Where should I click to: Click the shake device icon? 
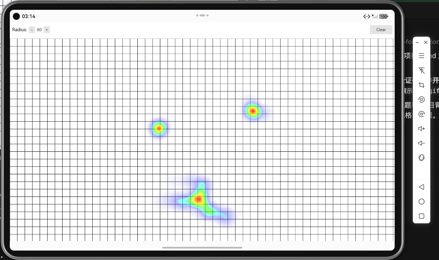(x=422, y=158)
